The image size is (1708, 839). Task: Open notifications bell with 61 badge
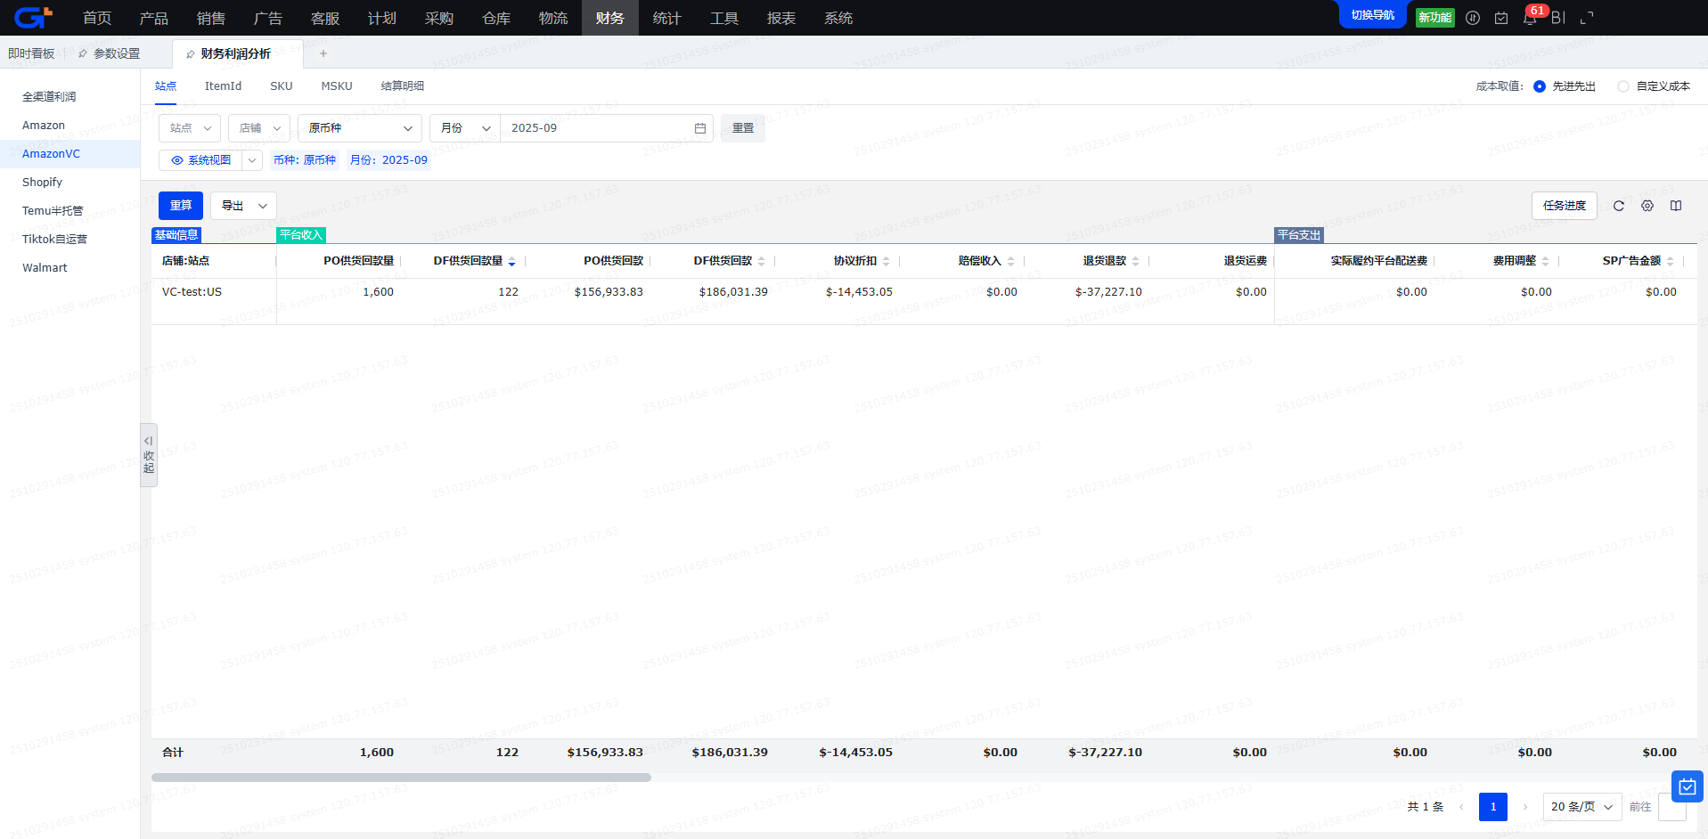(x=1530, y=18)
